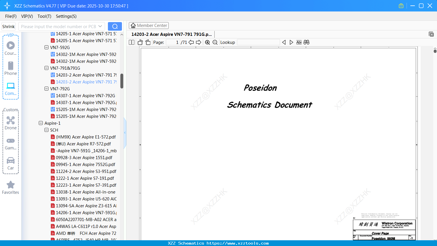Click the Page number field
The width and height of the screenshot is (437, 246).
(173, 42)
